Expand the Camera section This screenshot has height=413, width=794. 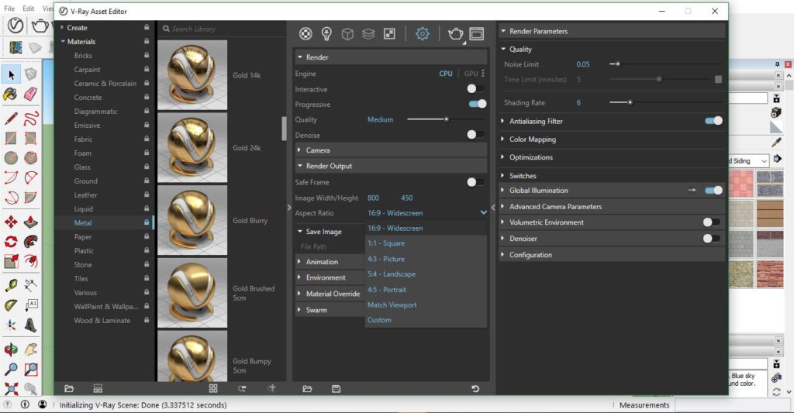click(391, 150)
